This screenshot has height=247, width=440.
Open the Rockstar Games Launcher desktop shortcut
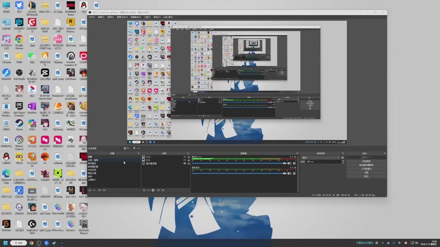[70, 24]
